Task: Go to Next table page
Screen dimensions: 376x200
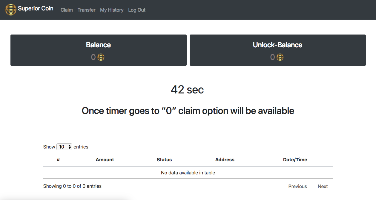Action: point(323,186)
